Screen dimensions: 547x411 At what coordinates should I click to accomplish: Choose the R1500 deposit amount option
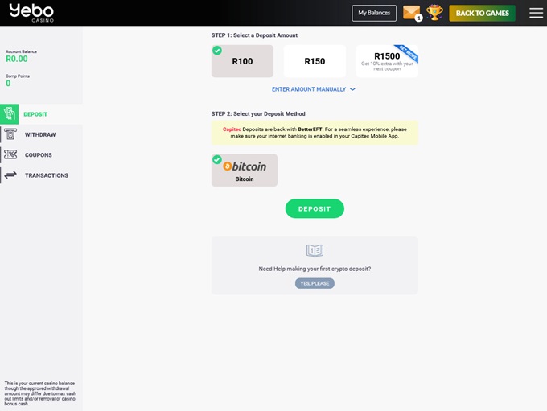387,61
